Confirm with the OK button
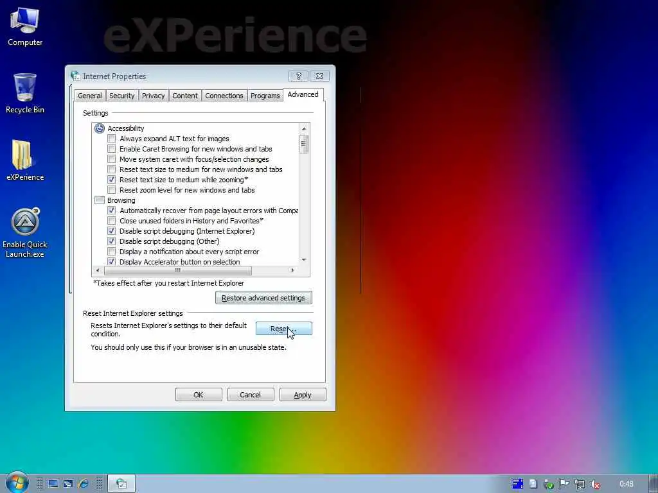 tap(199, 395)
